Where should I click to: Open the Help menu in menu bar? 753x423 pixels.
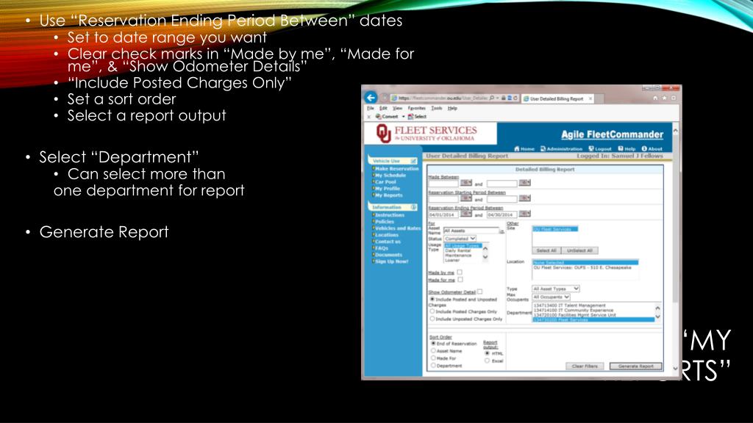point(452,109)
